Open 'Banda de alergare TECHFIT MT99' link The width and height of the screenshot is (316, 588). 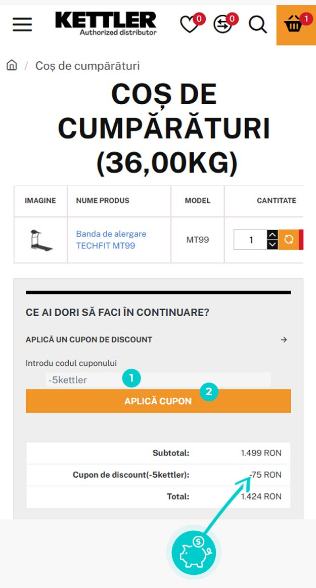111,240
